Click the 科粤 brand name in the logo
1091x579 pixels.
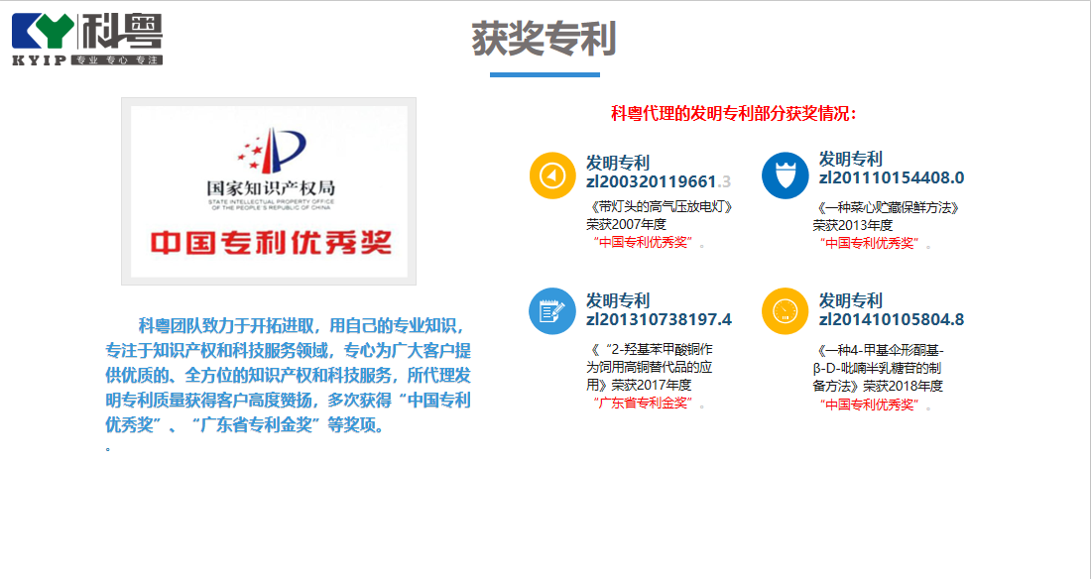122,32
